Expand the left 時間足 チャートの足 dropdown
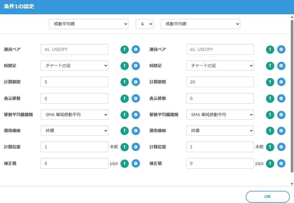294x203 pixels. (x=74, y=66)
